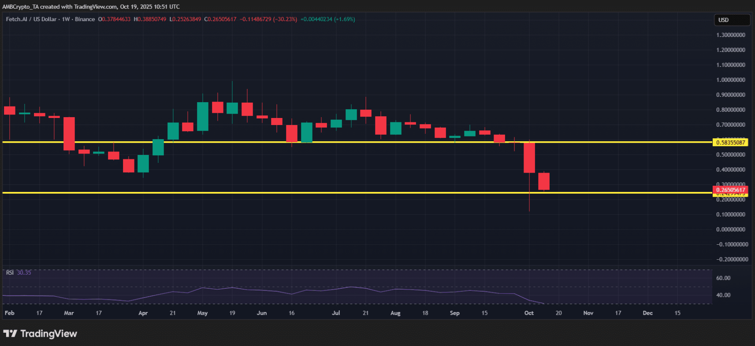755x346 pixels.
Task: Select the upper yellow horizontal line
Action: [353, 142]
